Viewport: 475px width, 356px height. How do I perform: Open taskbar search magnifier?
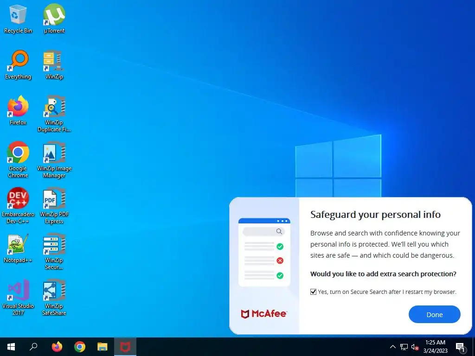coord(33,347)
